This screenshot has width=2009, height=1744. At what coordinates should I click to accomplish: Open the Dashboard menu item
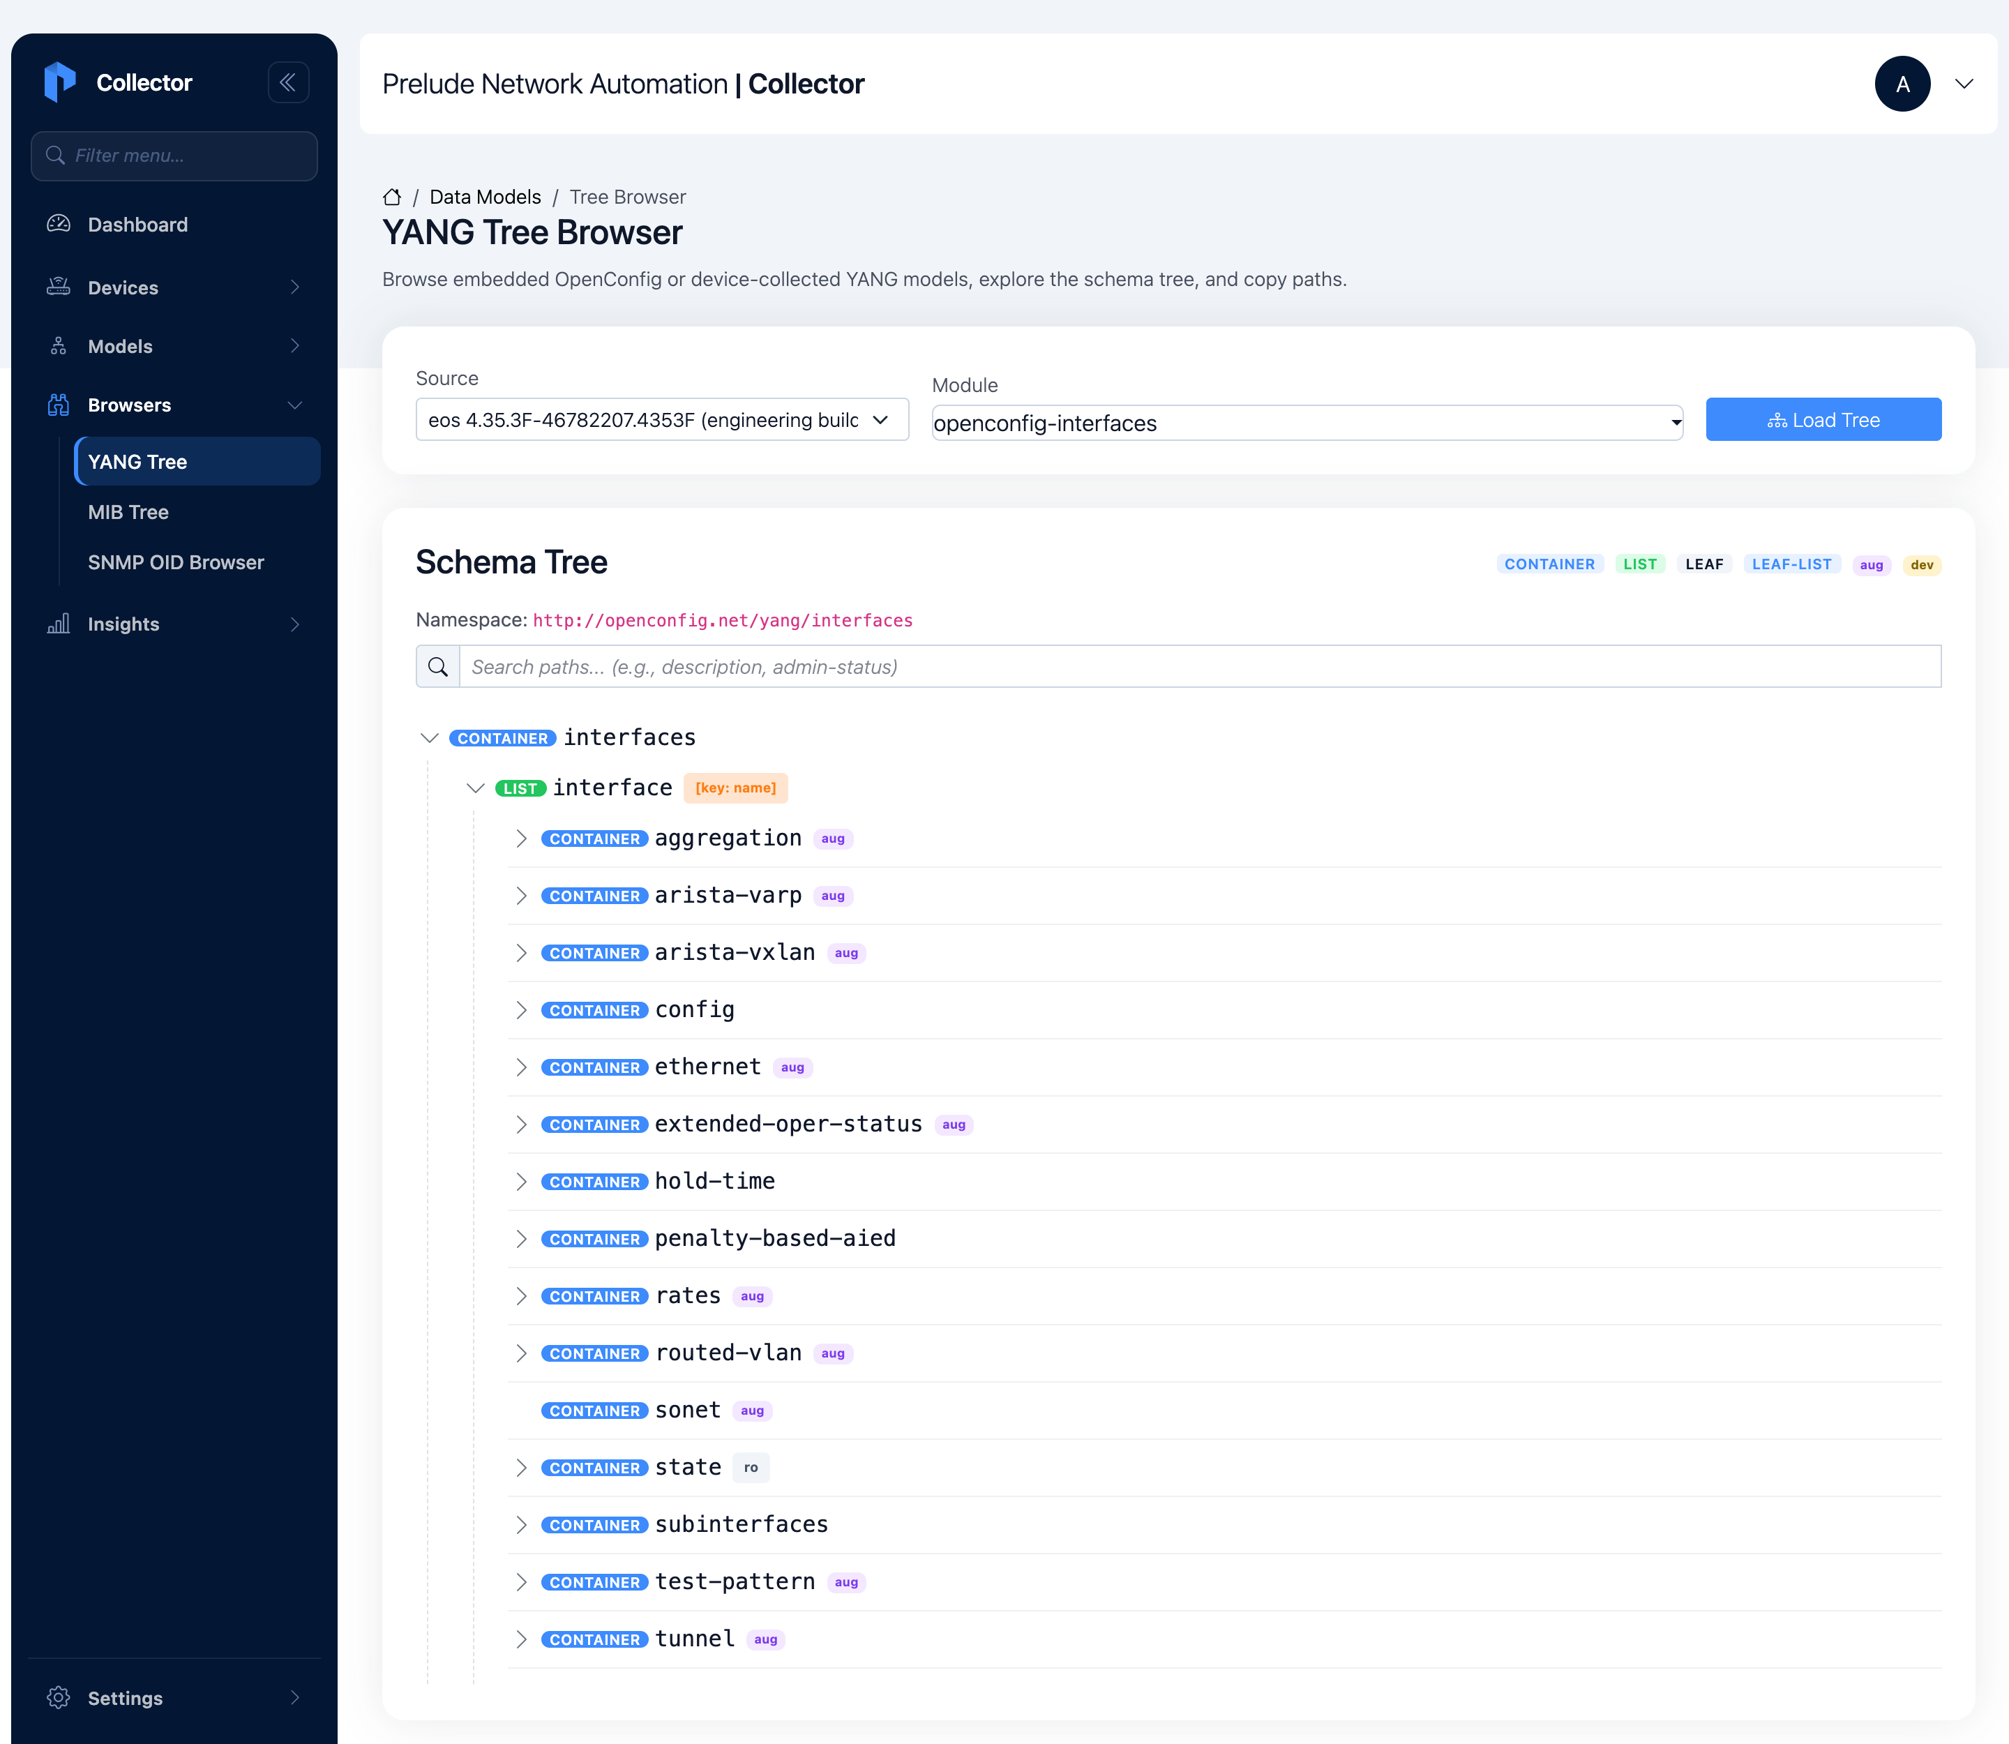coord(174,224)
